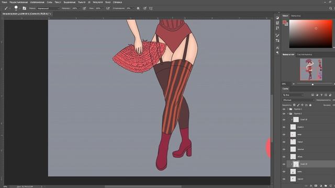
Task: Toggle eye of layer just above обувь
Action: [x=284, y=149]
